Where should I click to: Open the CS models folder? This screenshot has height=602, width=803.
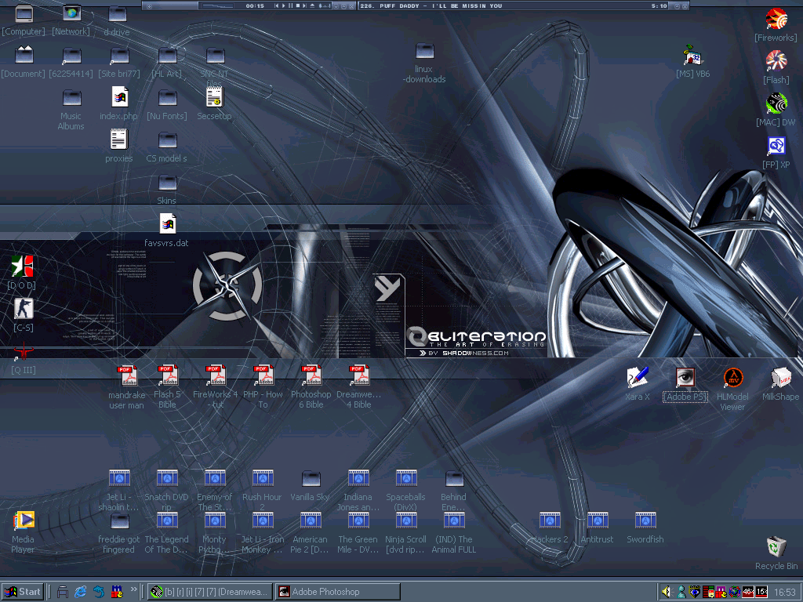tap(167, 147)
